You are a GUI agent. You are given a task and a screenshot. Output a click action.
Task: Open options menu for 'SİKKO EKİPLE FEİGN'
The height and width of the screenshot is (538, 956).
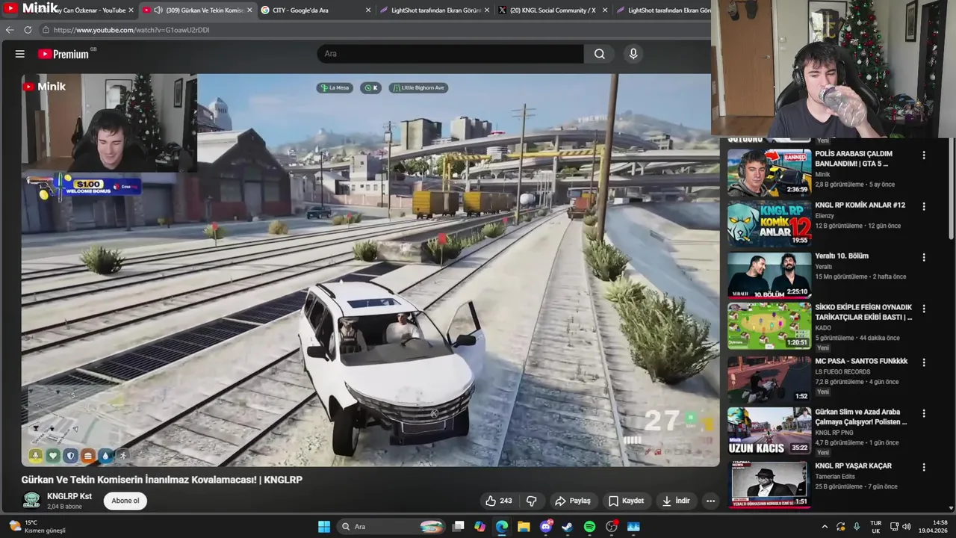pyautogui.click(x=924, y=309)
